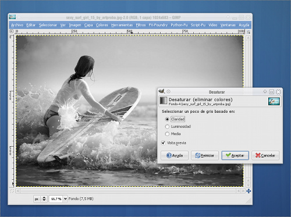This screenshot has width=291, height=217.
Task: Open the Capa menu
Action: tap(88, 25)
